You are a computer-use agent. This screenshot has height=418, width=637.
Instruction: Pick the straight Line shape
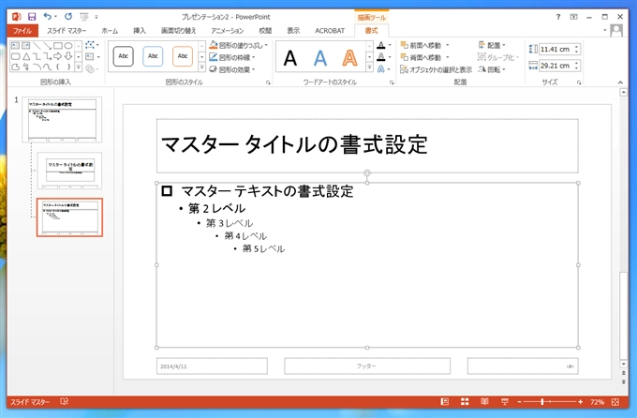(x=37, y=46)
